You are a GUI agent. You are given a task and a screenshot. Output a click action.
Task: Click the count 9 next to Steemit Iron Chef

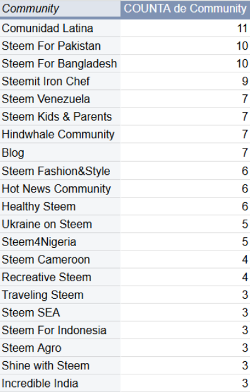(185, 81)
